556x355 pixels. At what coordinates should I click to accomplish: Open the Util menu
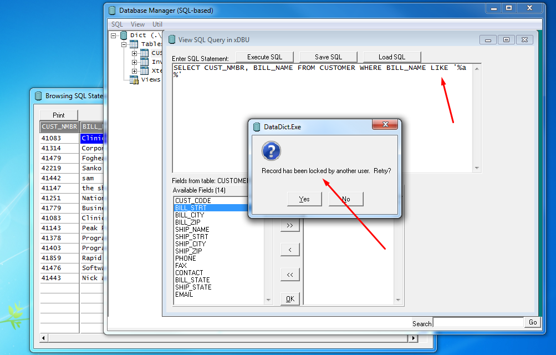coord(157,24)
